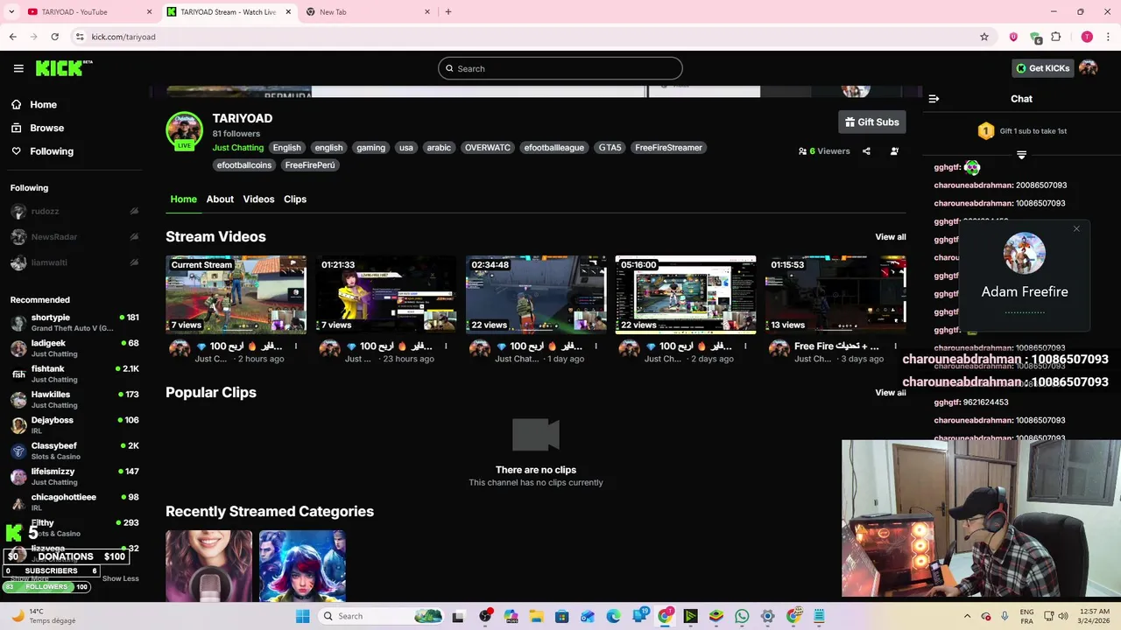This screenshot has width=1121, height=630.
Task: Open a new browser tab
Action: pos(448,12)
